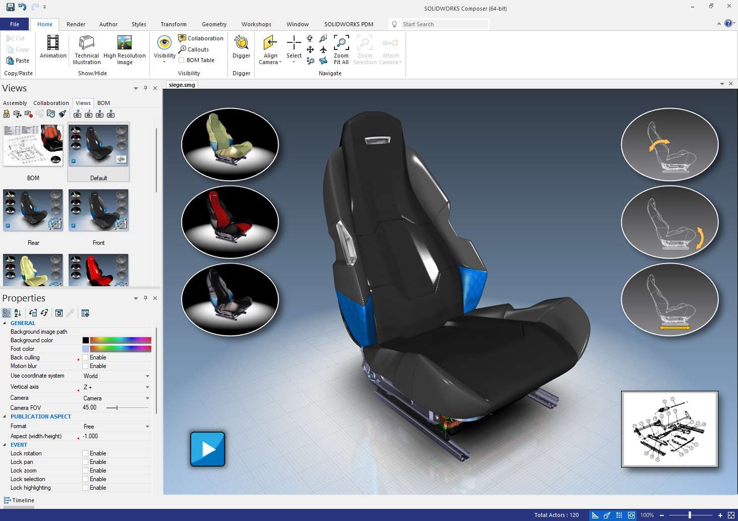Viewport: 738px width, 521px height.
Task: Switch to the BOM panel tab
Action: [x=103, y=103]
